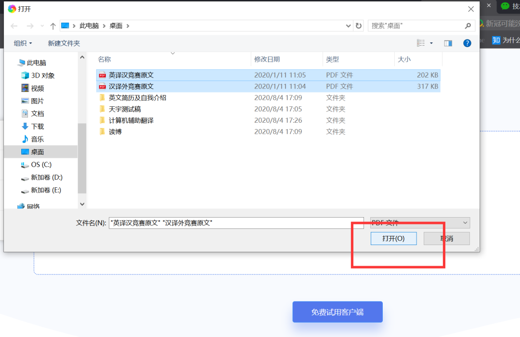Confirm with the 打开(O) button
Image resolution: width=520 pixels, height=337 pixels.
coord(393,238)
